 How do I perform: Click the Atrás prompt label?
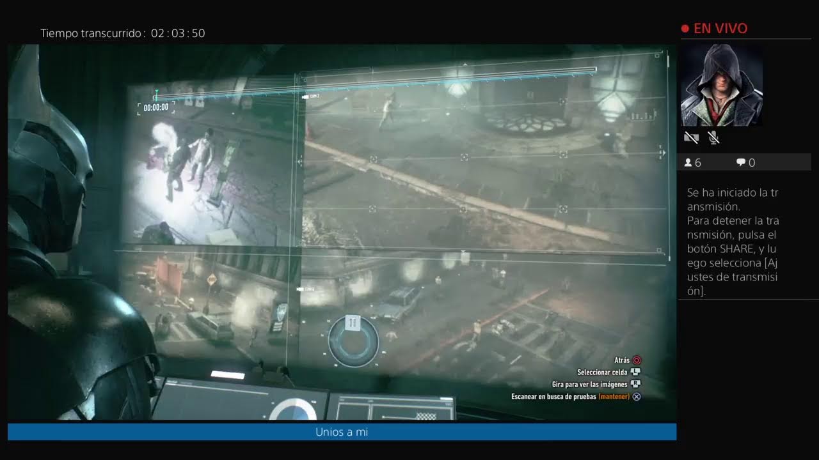[622, 360]
